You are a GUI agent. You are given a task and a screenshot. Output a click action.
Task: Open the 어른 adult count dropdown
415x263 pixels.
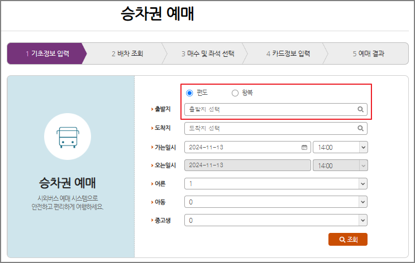coord(276,183)
